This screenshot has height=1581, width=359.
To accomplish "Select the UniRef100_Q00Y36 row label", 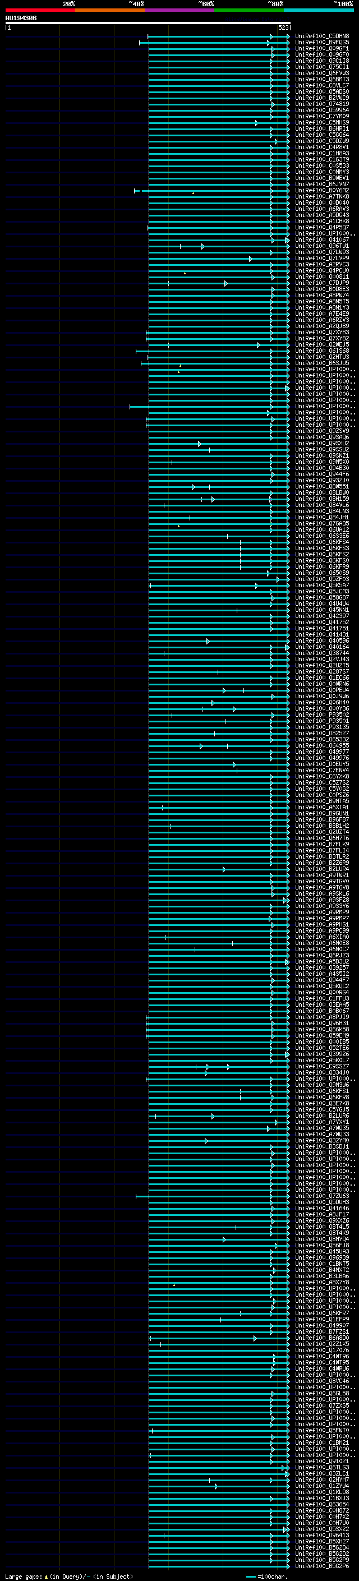I will coord(321,709).
